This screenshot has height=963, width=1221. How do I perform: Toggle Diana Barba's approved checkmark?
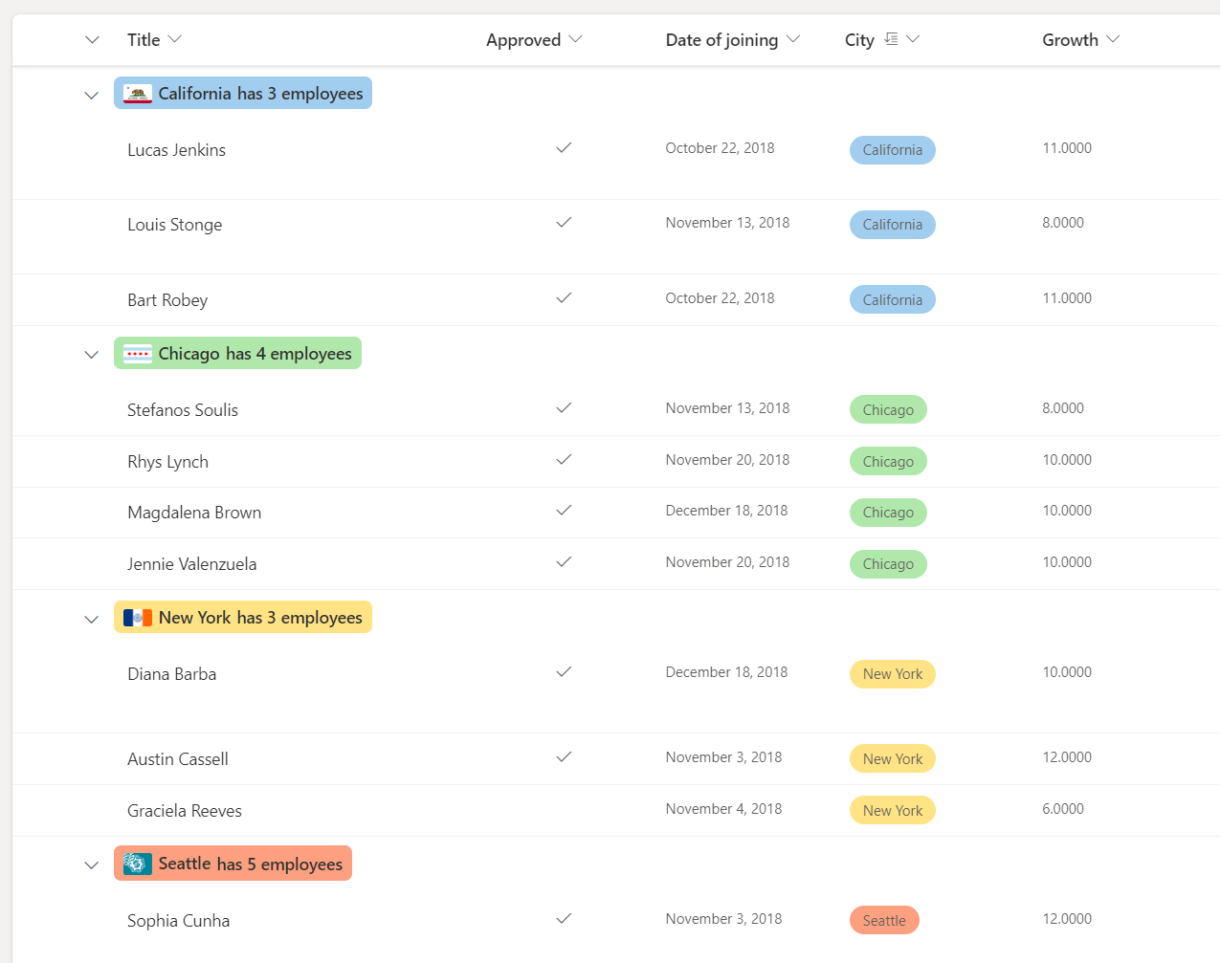pyautogui.click(x=564, y=672)
